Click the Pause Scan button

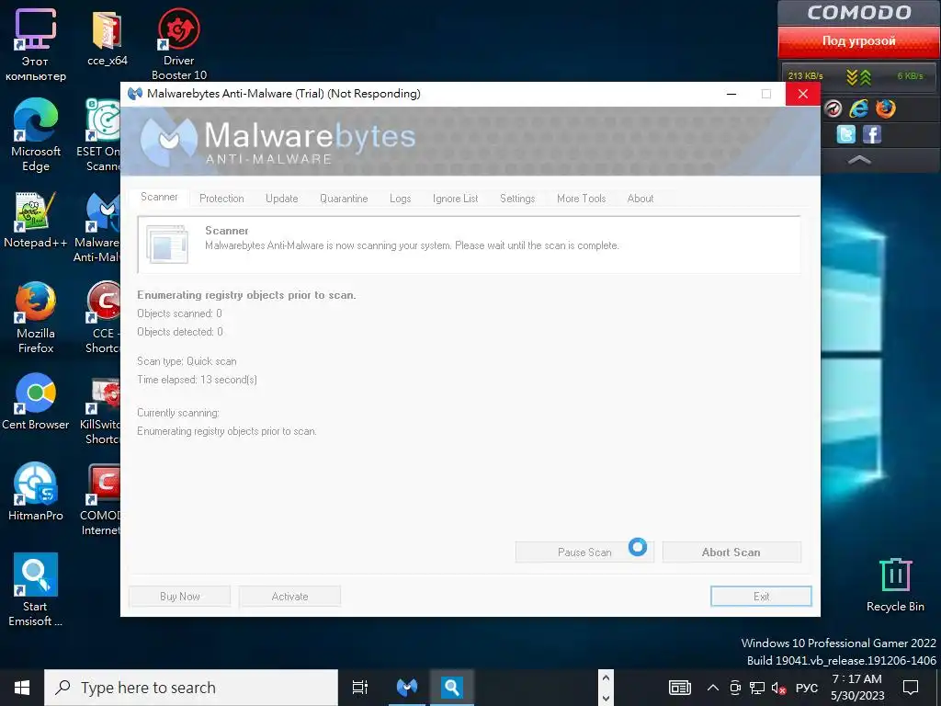pyautogui.click(x=584, y=552)
